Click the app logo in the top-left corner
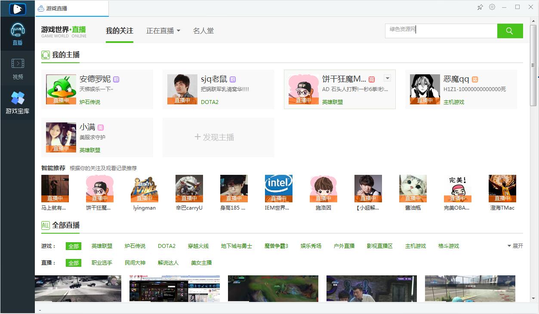 click(17, 9)
